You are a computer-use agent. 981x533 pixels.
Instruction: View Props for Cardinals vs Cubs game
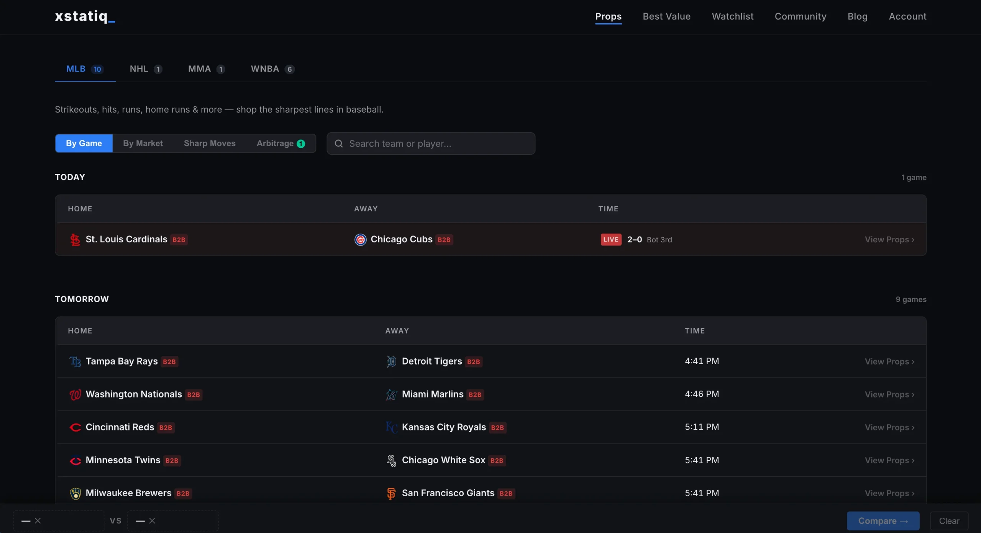coord(889,240)
